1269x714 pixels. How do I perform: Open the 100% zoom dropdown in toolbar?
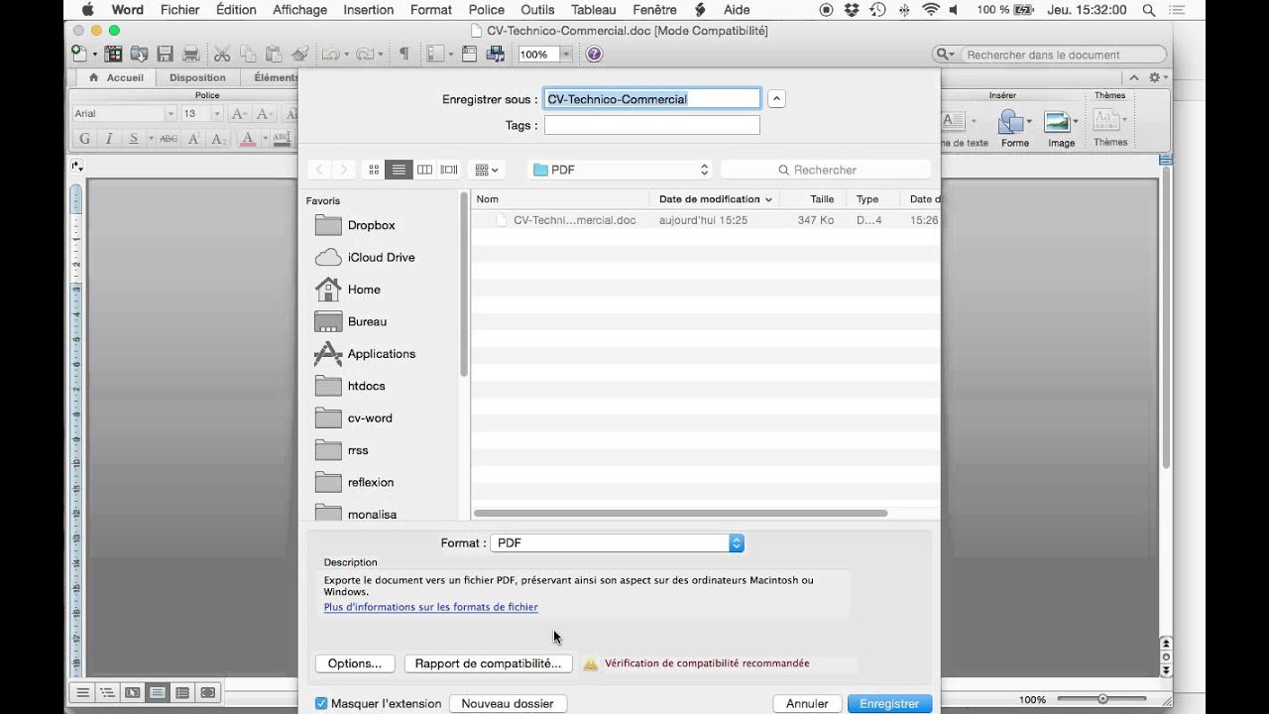(x=566, y=55)
